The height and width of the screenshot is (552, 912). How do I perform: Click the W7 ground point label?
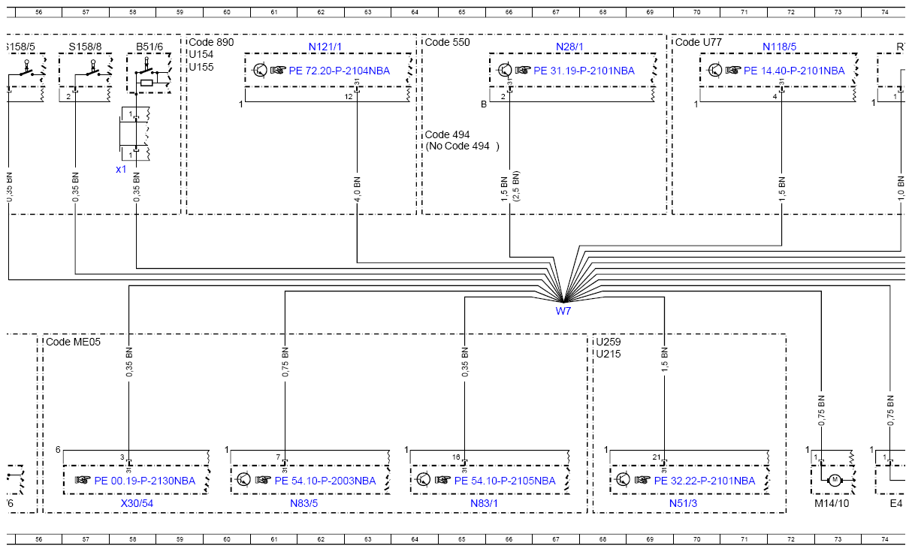(563, 311)
